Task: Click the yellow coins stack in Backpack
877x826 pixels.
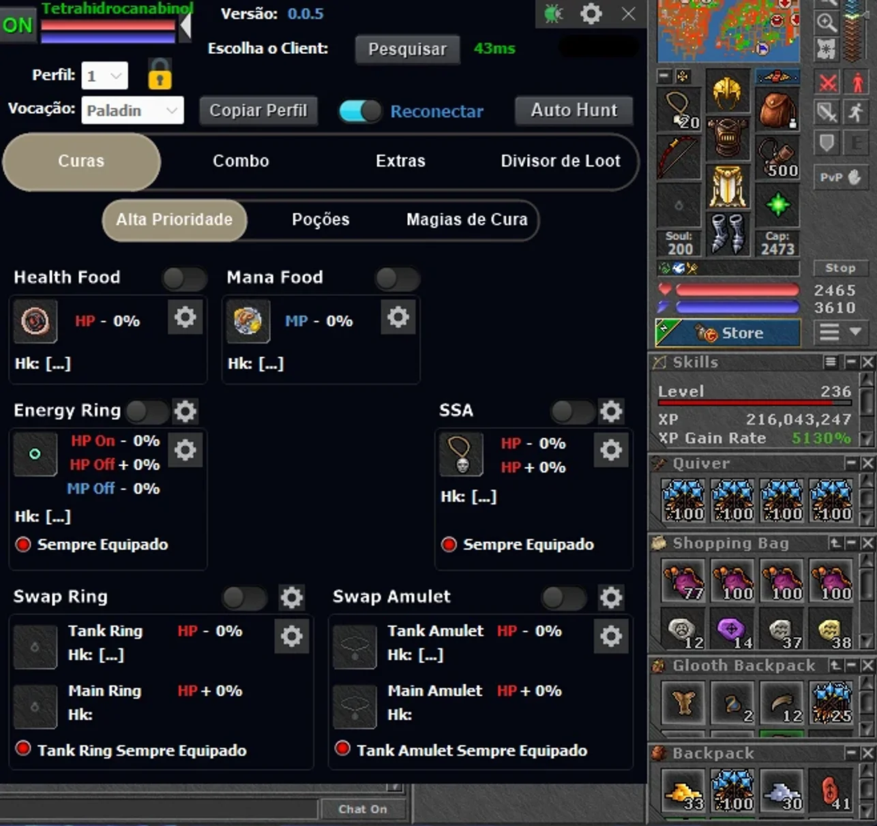Action: coord(684,792)
